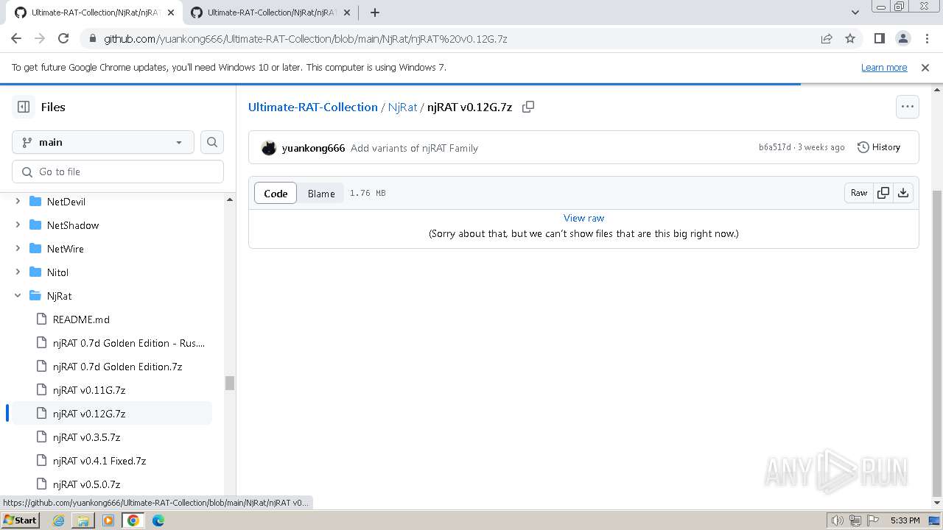Image resolution: width=943 pixels, height=530 pixels.
Task: Open Internet Explorer from the taskbar
Action: tap(58, 520)
